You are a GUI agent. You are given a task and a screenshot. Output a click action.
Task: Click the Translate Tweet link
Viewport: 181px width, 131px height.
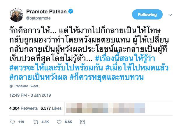click(x=26, y=86)
